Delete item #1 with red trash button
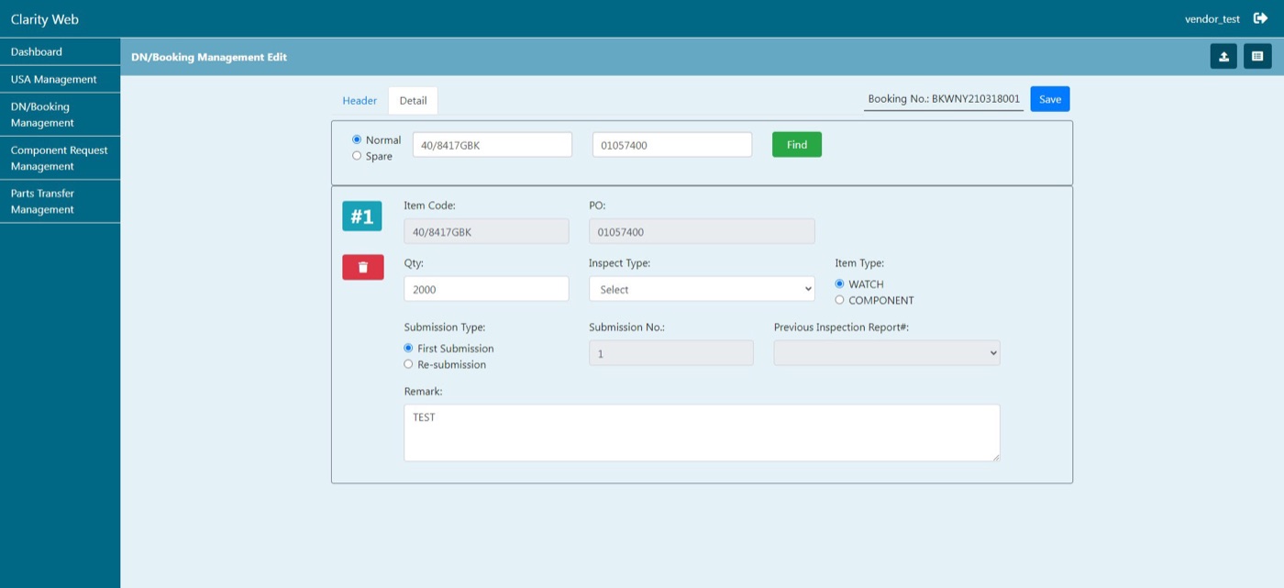Screen dimensions: 1284x588 pyautogui.click(x=363, y=267)
